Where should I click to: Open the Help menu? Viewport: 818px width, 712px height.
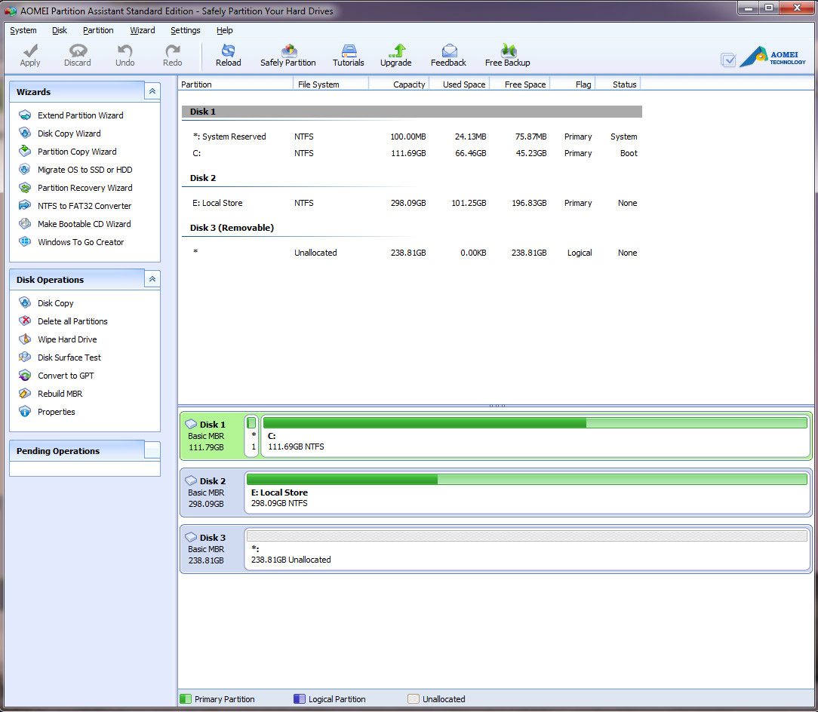click(224, 30)
